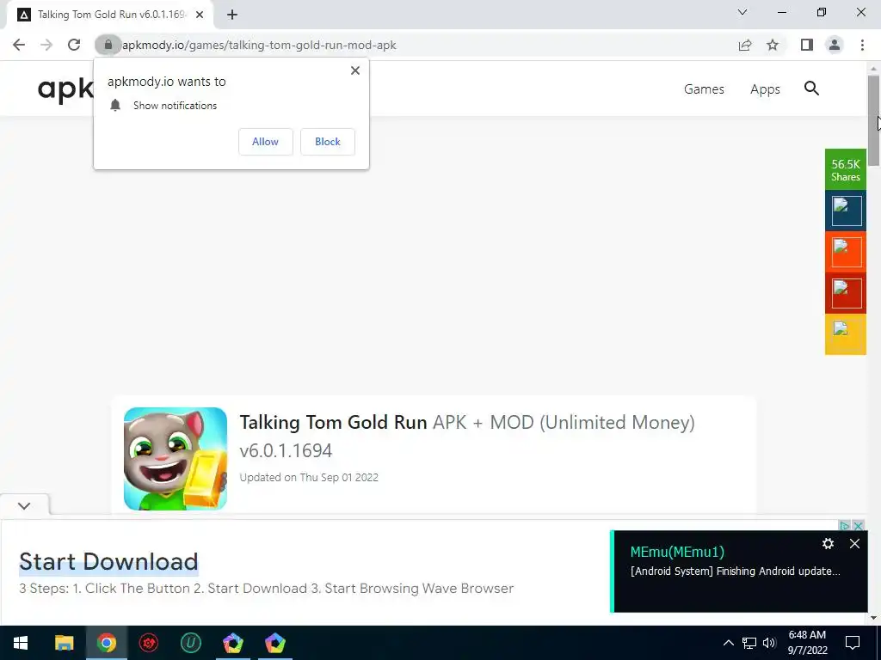881x660 pixels.
Task: Open the Windows Action Center
Action: (x=853, y=643)
